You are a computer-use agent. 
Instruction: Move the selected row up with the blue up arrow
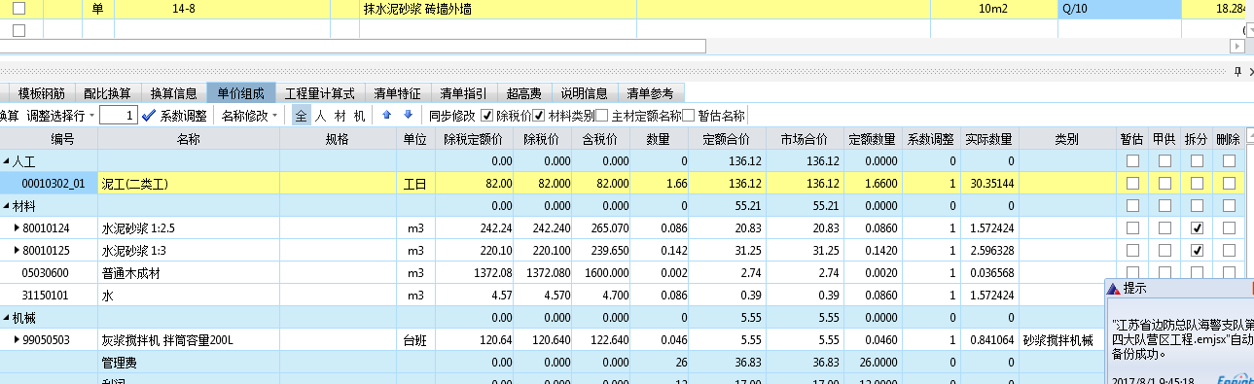[x=386, y=115]
